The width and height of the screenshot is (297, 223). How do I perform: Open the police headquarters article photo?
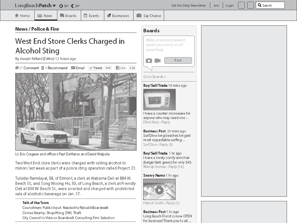76,112
